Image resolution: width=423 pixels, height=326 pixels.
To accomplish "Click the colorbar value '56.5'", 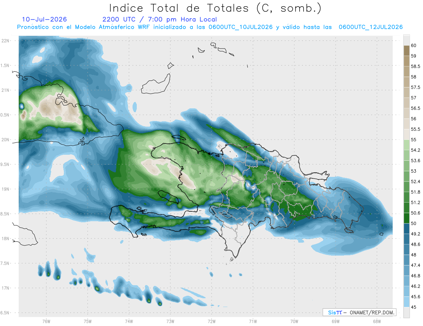I will [x=416, y=108].
